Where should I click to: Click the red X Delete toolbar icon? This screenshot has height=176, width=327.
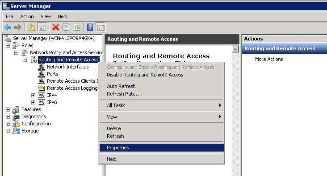click(x=56, y=27)
